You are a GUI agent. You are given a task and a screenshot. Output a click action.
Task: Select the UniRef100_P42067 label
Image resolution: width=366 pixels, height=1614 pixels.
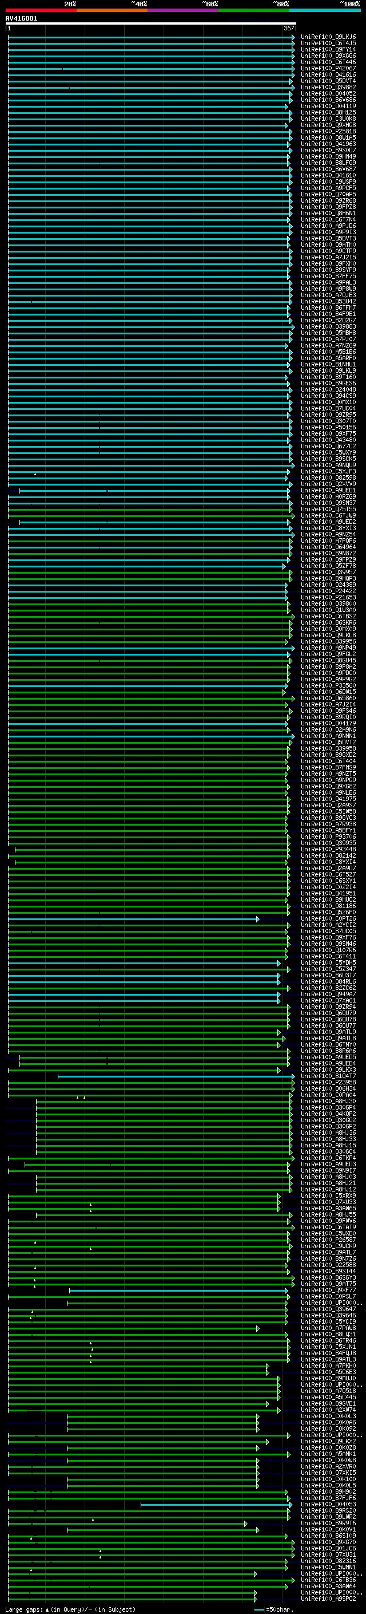tap(328, 68)
